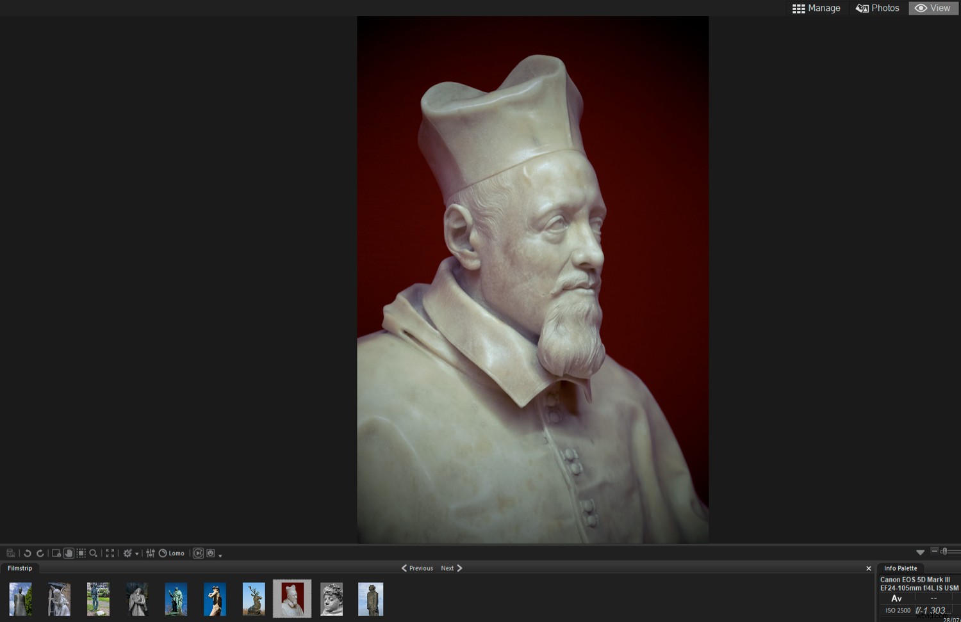
Task: Choose the marquee selection tool
Action: 81,554
